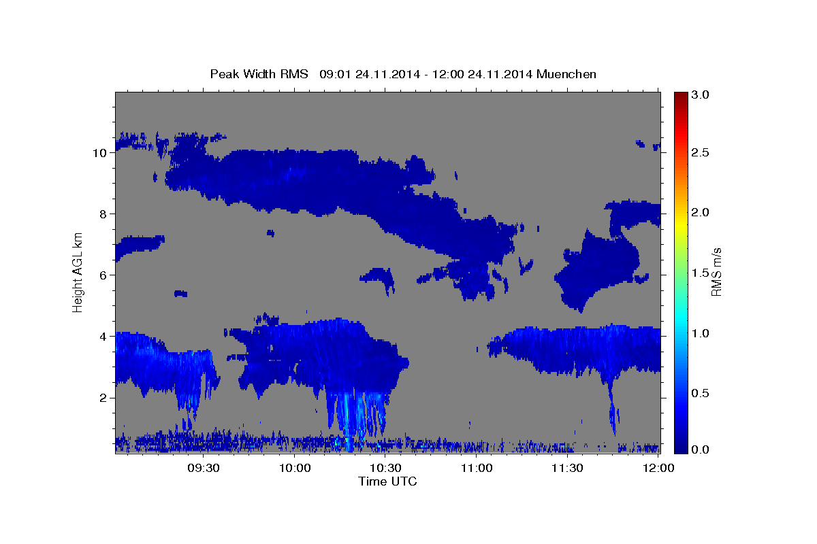817x544 pixels.
Task: Click the 11:30 time tick label
Action: tap(567, 468)
